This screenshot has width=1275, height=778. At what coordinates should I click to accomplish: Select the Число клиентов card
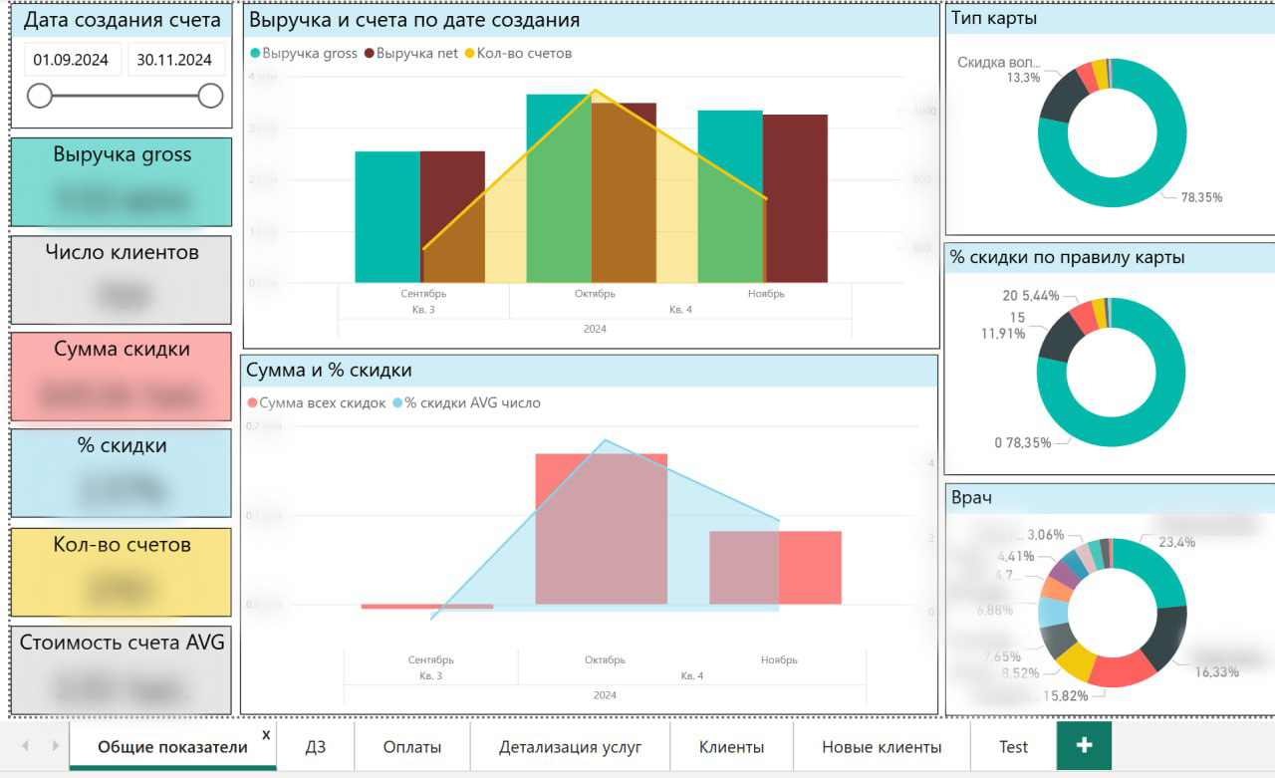(x=122, y=280)
